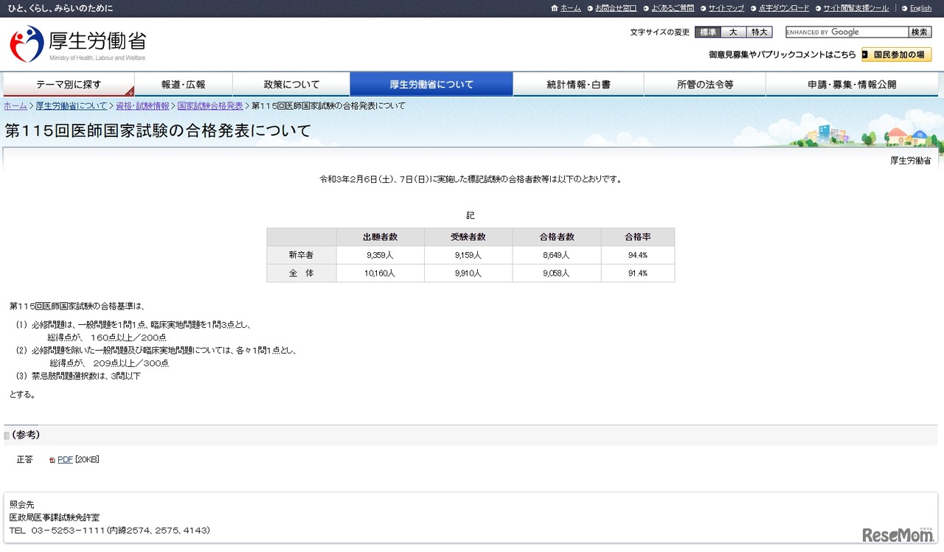
Task: Set text size to 特大
Action: click(x=759, y=32)
